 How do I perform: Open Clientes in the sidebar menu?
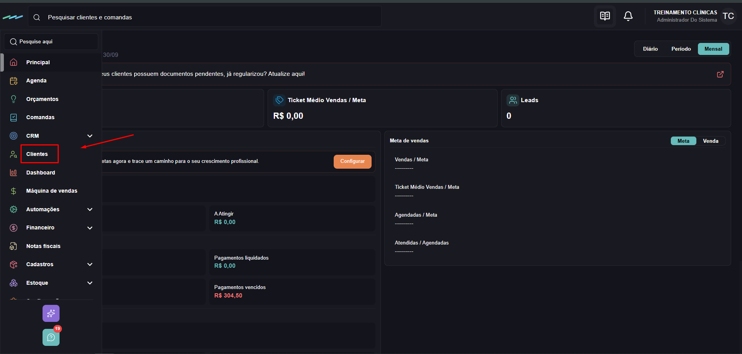37,154
